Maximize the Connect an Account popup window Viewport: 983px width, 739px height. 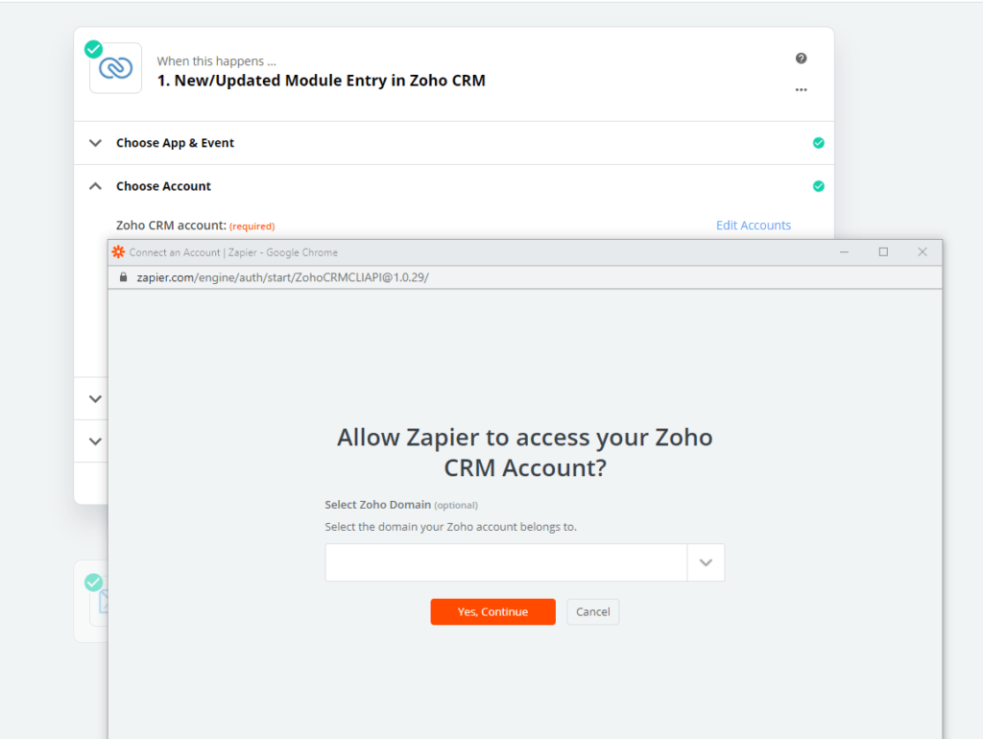[x=883, y=252]
